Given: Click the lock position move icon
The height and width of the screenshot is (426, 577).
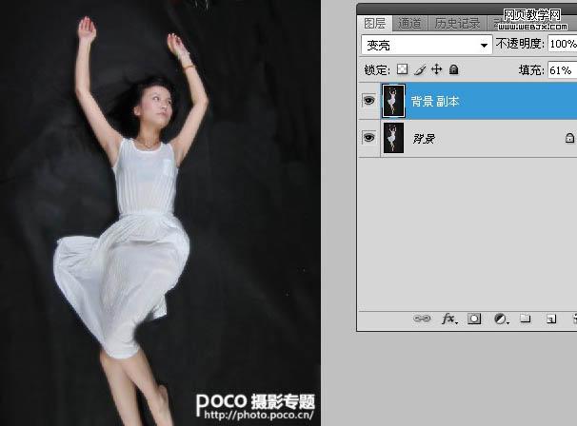Looking at the screenshot, I should tap(436, 69).
